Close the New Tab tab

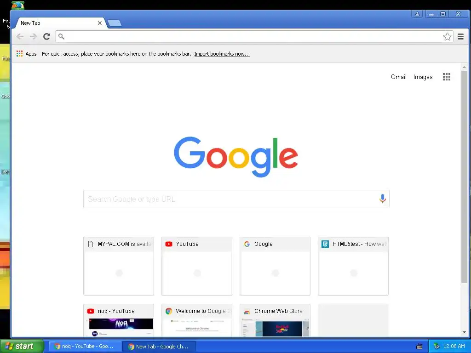[x=100, y=23]
